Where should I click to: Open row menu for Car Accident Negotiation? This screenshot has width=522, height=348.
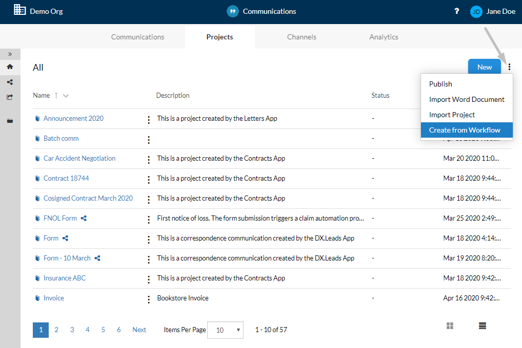point(149,160)
